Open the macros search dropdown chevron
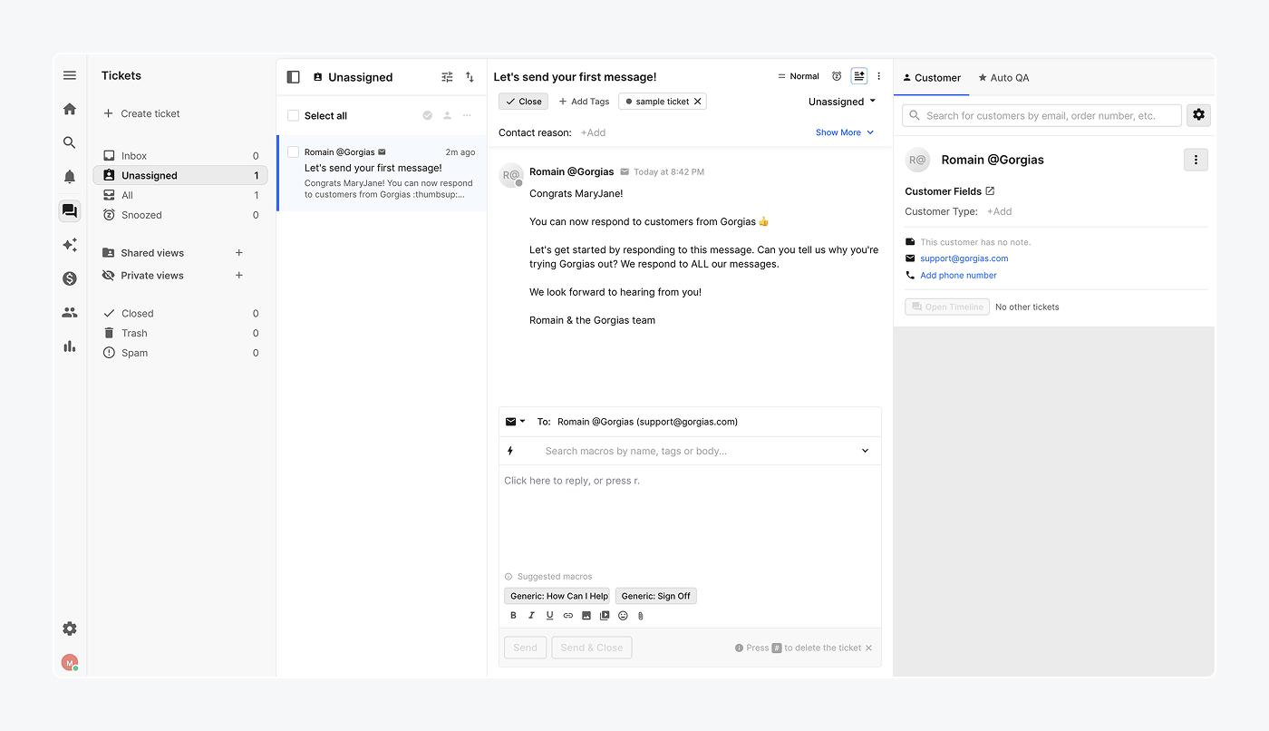Image resolution: width=1269 pixels, height=731 pixels. click(865, 451)
